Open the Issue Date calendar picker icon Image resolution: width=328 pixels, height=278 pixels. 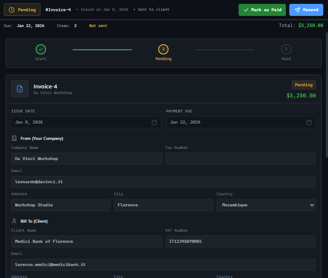point(154,122)
